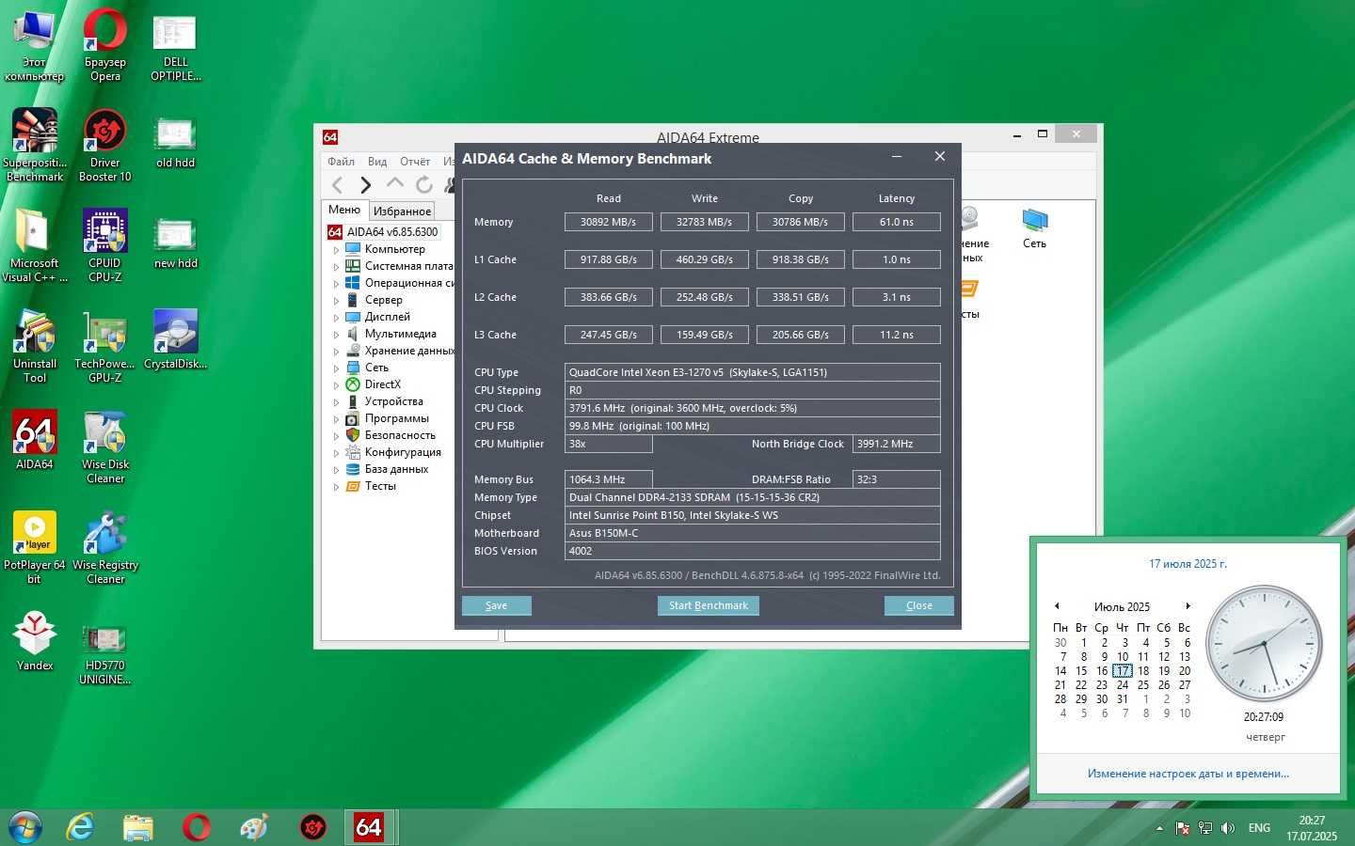Launch Wise Disk Cleaner from the desktop
This screenshot has width=1355, height=846.
[x=105, y=447]
